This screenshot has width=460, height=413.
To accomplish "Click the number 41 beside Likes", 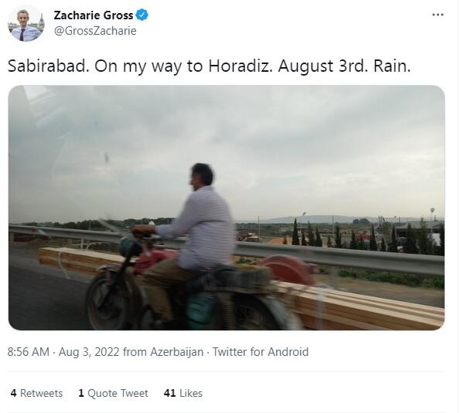I will 169,393.
